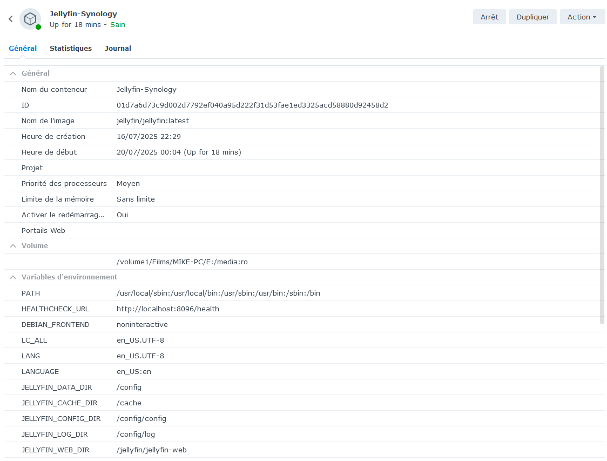607x461 pixels.
Task: Click the jellyfin/jellyfin:latest image name
Action: [153, 121]
